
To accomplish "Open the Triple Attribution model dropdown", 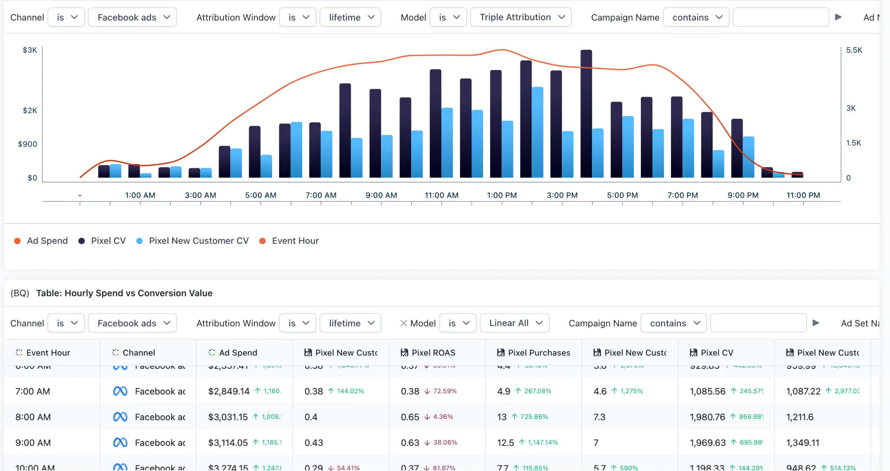I will [521, 17].
